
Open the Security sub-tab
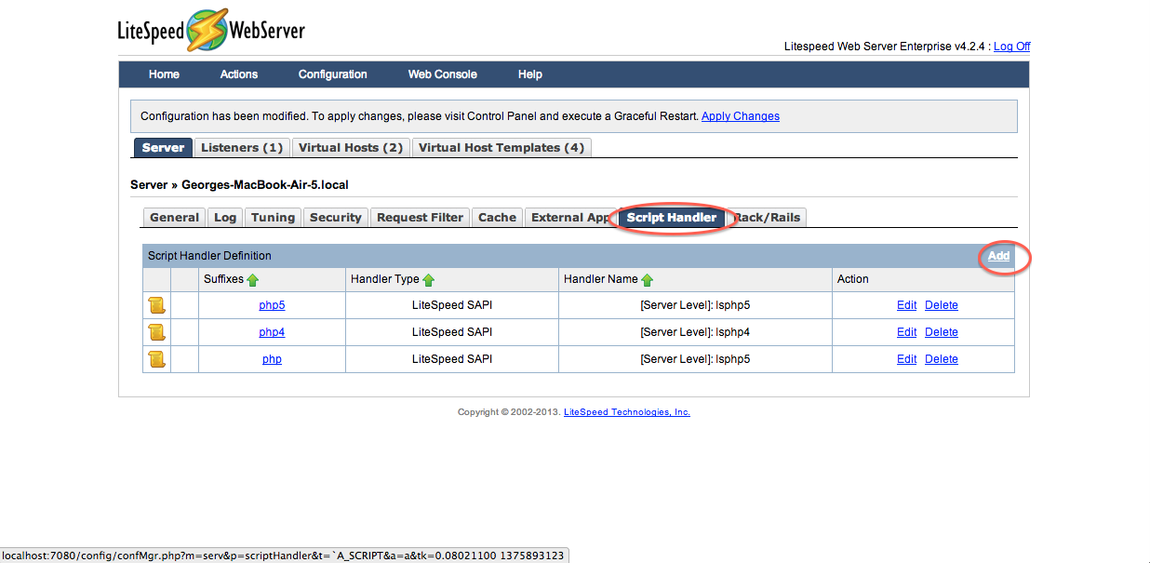(x=335, y=218)
